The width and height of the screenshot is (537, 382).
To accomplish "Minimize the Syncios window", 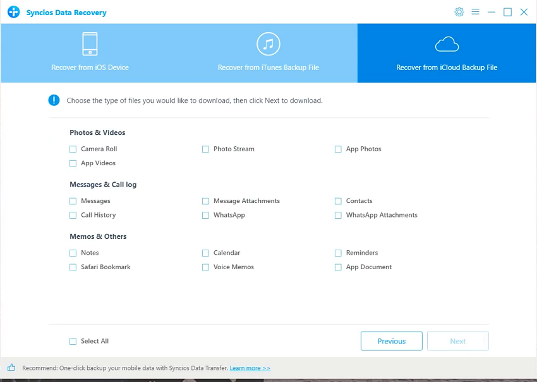I will [492, 12].
